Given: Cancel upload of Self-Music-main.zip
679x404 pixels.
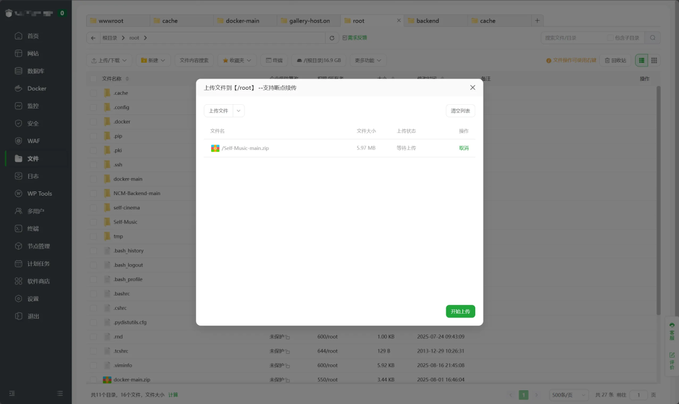Looking at the screenshot, I should [464, 148].
